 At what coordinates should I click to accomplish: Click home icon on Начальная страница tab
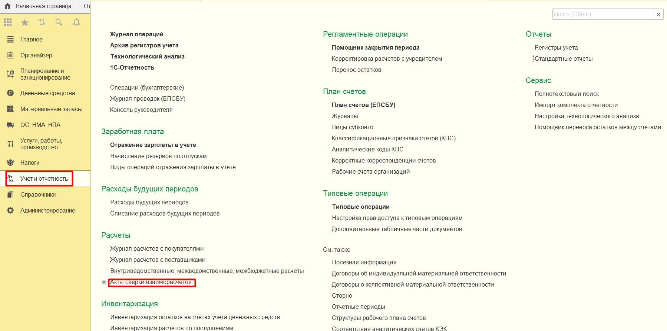pos(7,6)
